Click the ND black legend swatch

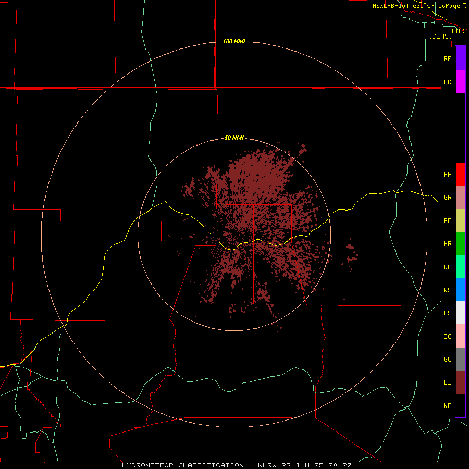coord(460,405)
